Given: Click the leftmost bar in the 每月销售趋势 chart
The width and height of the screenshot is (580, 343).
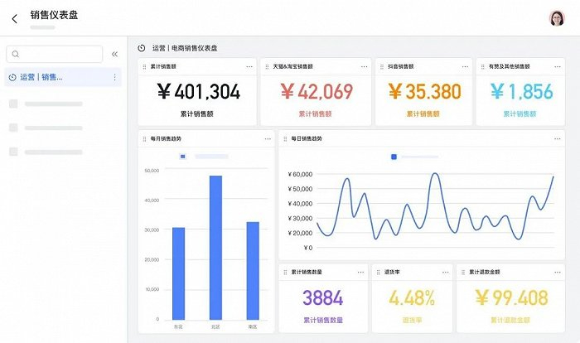Looking at the screenshot, I should [179, 273].
